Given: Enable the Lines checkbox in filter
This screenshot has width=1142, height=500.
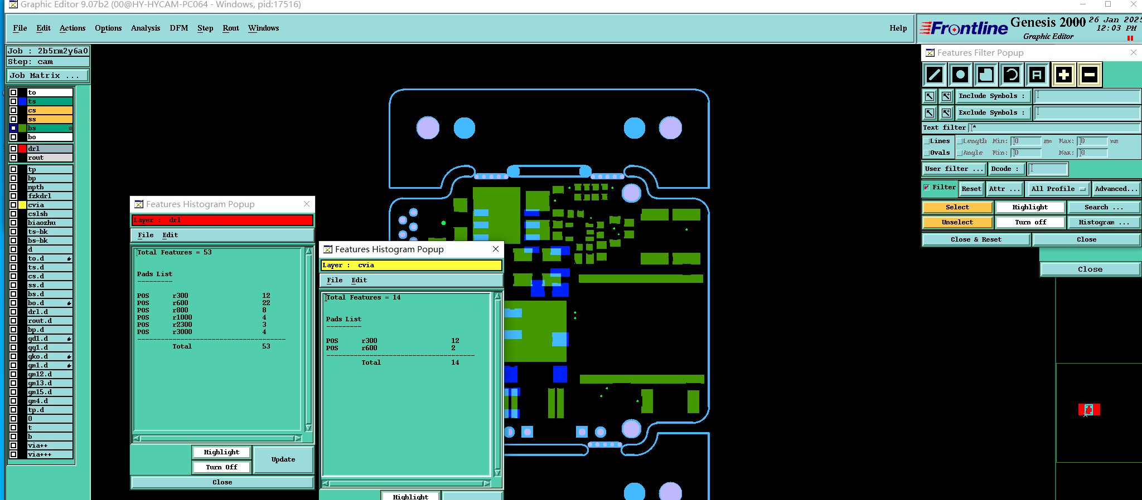Looking at the screenshot, I should (x=927, y=141).
